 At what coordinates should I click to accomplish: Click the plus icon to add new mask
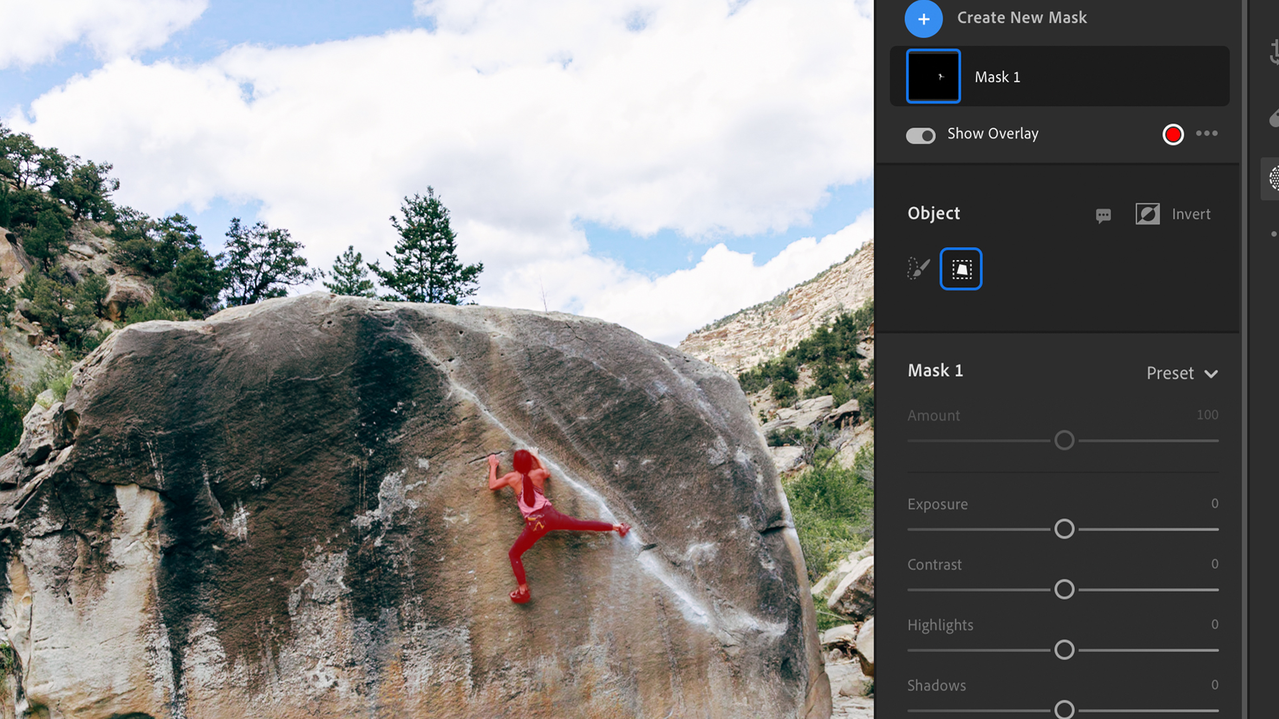pos(922,18)
